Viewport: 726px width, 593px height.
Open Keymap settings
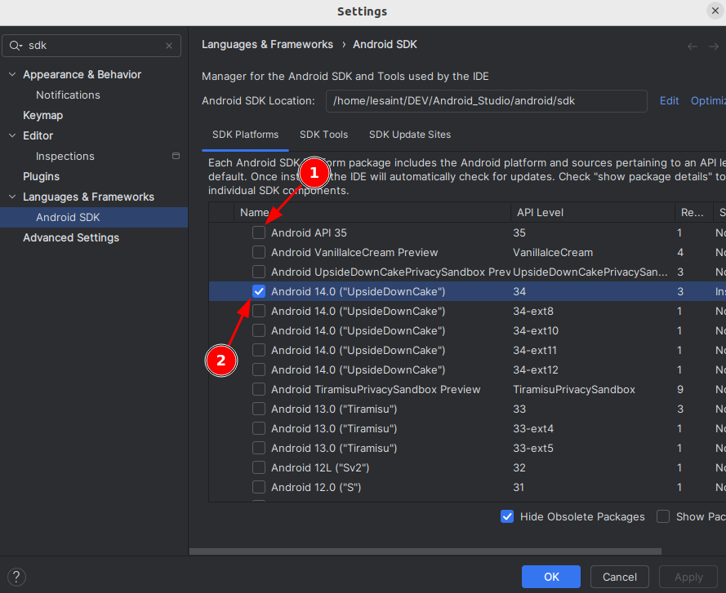click(43, 115)
